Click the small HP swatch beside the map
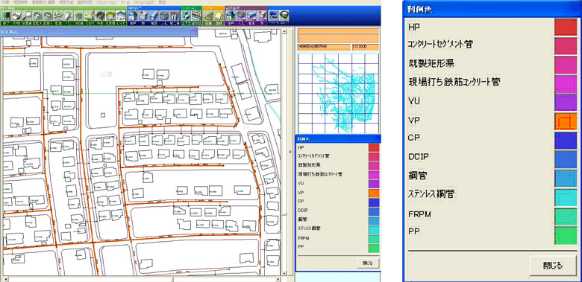Screen dimensions: 582x282 [x=374, y=147]
